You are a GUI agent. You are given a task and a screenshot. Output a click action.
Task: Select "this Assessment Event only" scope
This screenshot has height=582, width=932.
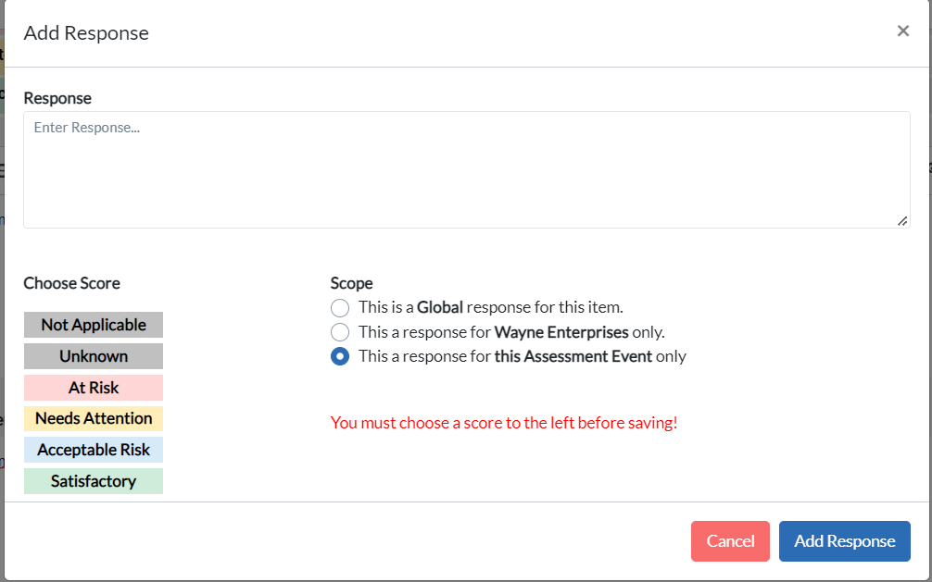coord(340,356)
